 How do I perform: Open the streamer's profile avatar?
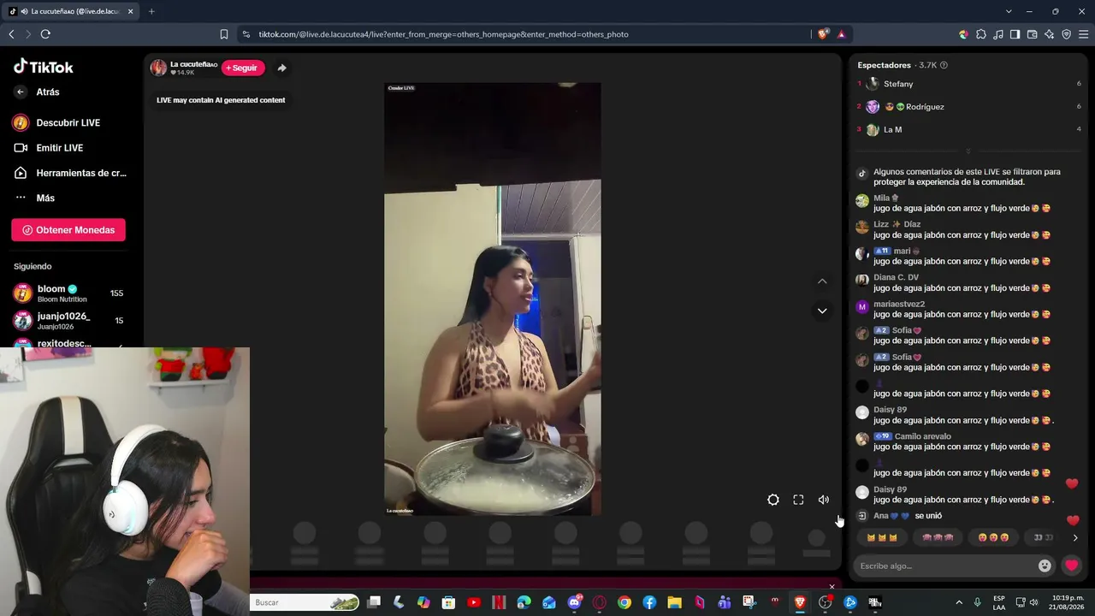(x=158, y=68)
